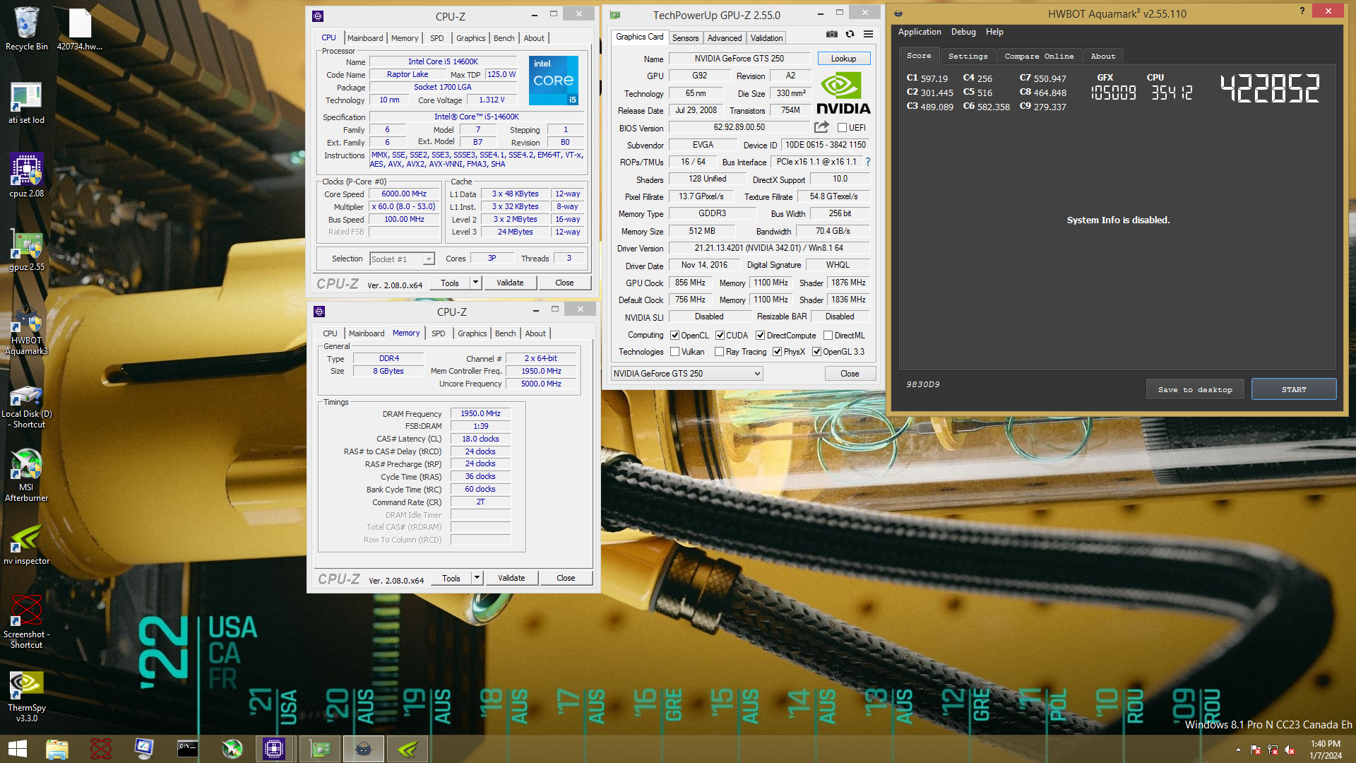Click the network icon in system tray
This screenshot has width=1356, height=763.
[x=1272, y=750]
